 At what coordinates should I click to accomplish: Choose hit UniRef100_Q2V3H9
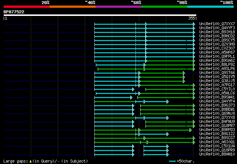pos(217,44)
